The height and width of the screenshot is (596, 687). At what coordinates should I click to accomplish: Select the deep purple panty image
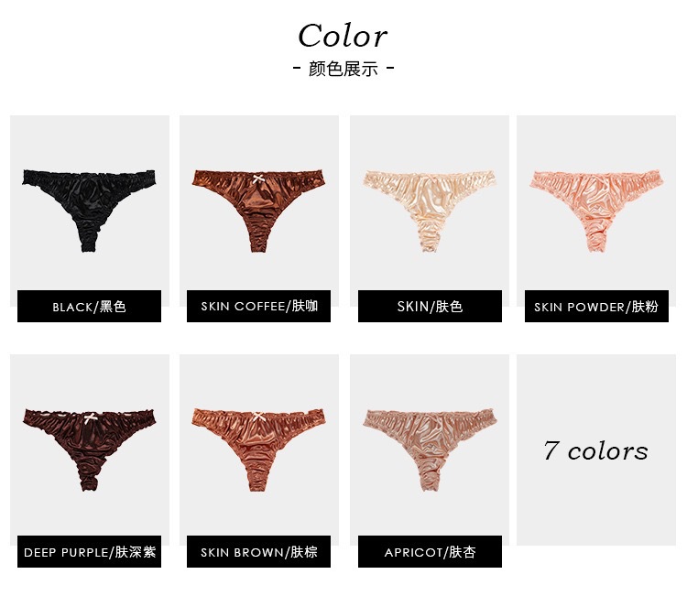90,450
